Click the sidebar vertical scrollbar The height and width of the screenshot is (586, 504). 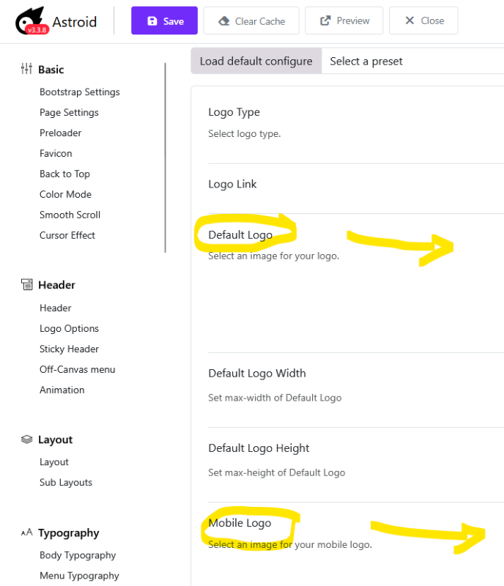pyautogui.click(x=166, y=157)
